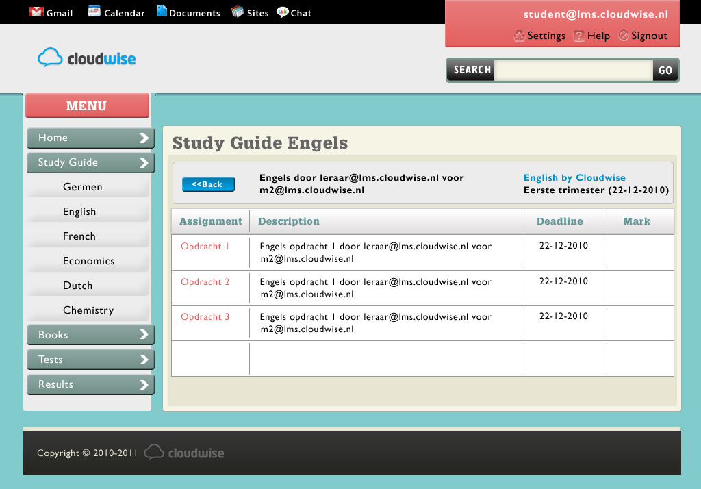Focus the search input field
This screenshot has height=489, width=701.
point(574,70)
